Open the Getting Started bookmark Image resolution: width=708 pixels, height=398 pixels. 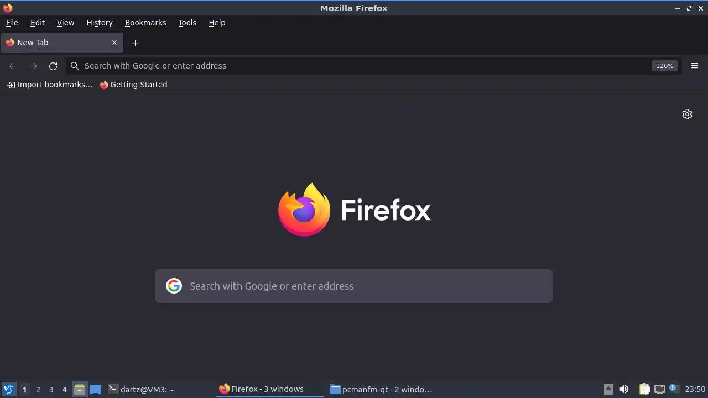tap(133, 85)
